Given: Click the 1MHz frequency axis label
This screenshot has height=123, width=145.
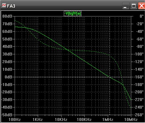Looking at the screenshot, I should [108, 119].
